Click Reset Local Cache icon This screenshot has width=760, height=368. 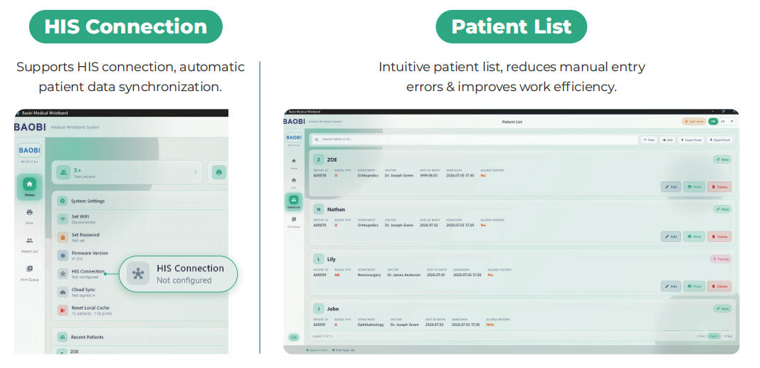click(x=63, y=310)
